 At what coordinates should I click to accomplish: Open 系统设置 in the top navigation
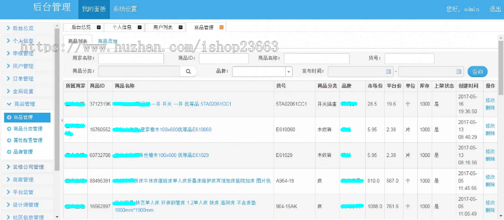tap(125, 9)
